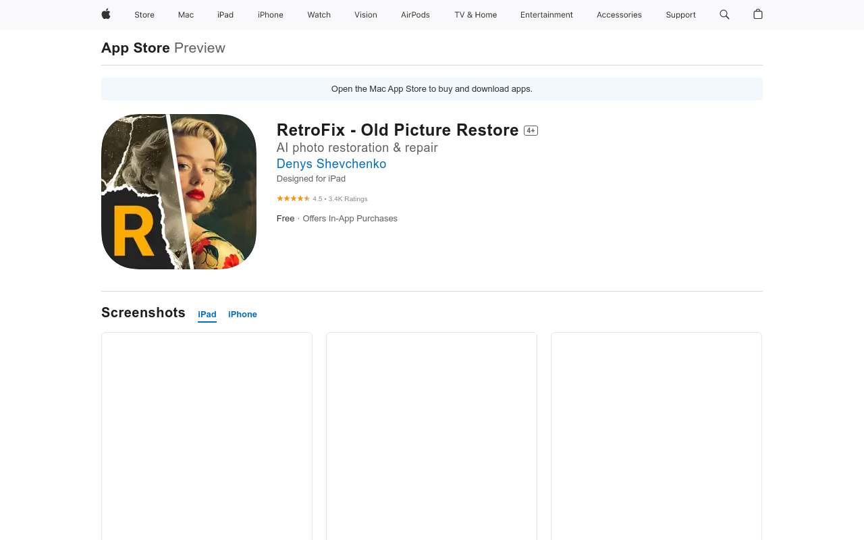Click the Apple logo icon

click(106, 14)
